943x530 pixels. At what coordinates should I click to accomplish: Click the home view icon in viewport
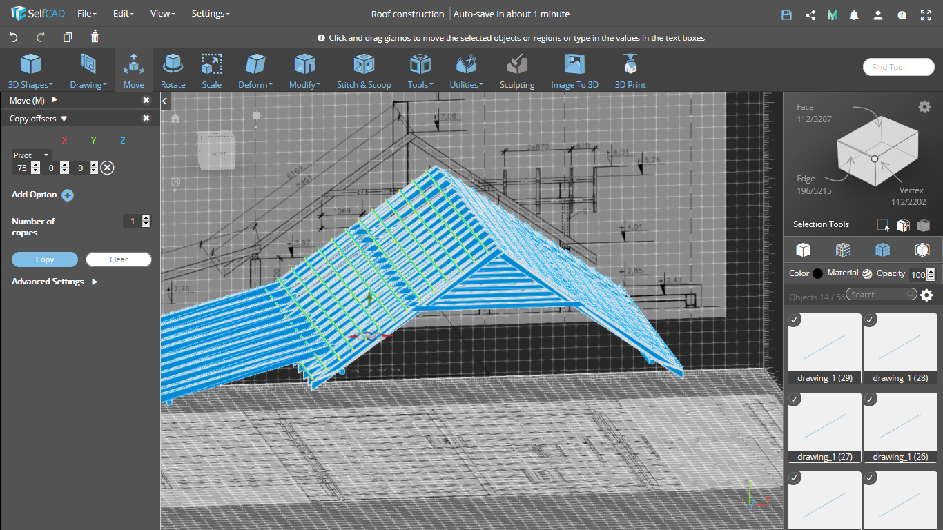175,118
